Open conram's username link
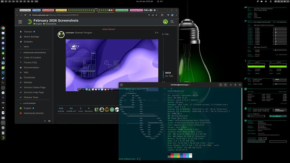Image resolution: width=290 pixels, height=163 pixels. point(70,33)
